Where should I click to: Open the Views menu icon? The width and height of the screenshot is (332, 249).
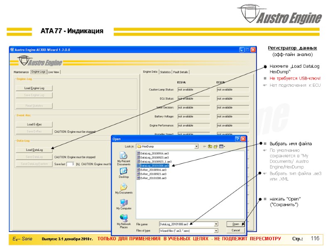(x=222, y=146)
